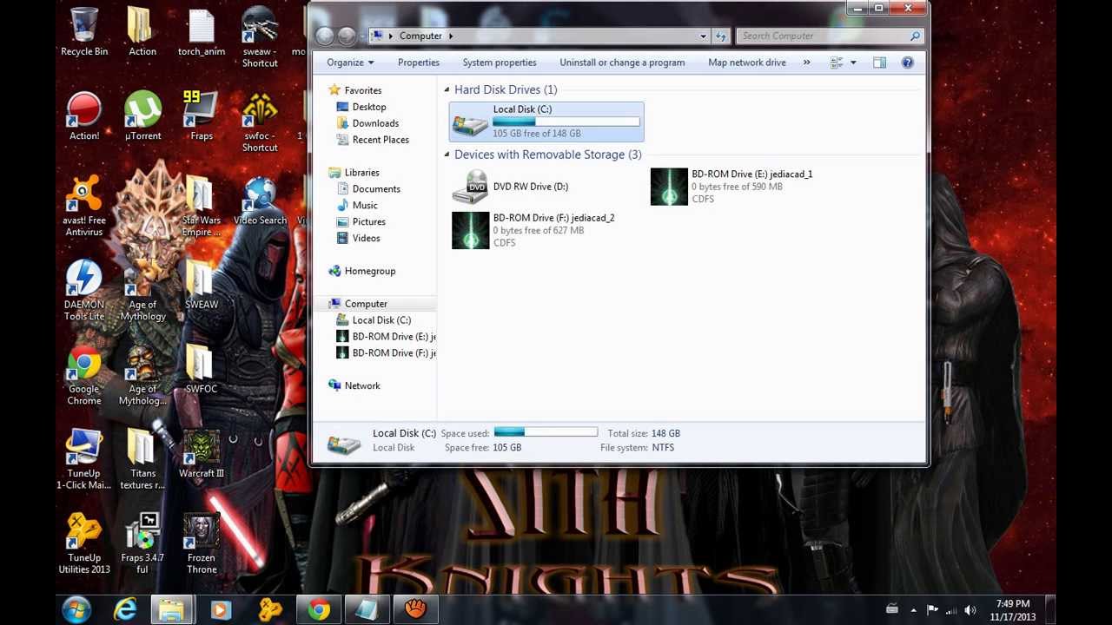Image resolution: width=1112 pixels, height=625 pixels.
Task: Select Network in navigation pane
Action: tap(354, 385)
